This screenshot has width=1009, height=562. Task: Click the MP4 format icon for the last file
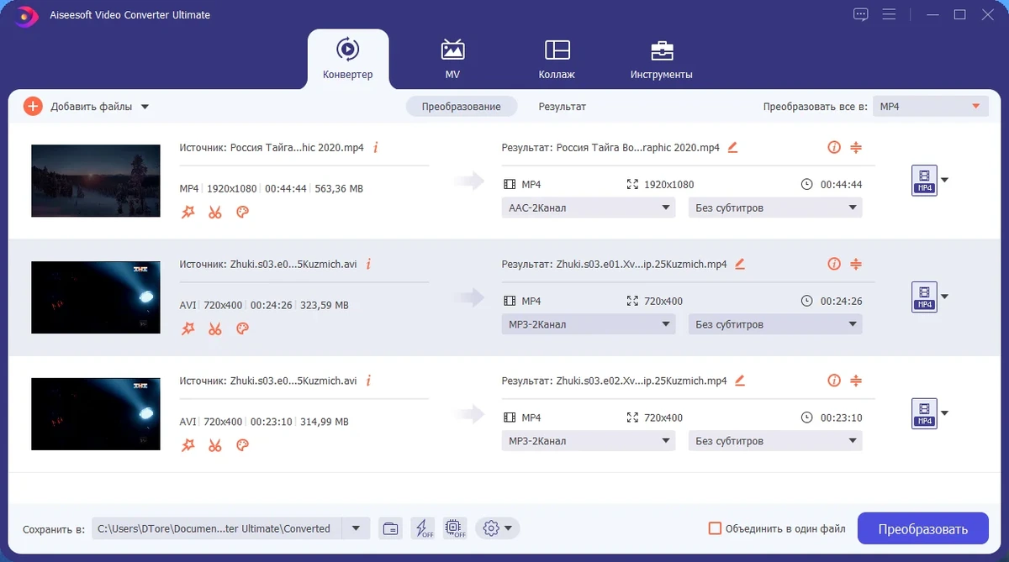(924, 413)
